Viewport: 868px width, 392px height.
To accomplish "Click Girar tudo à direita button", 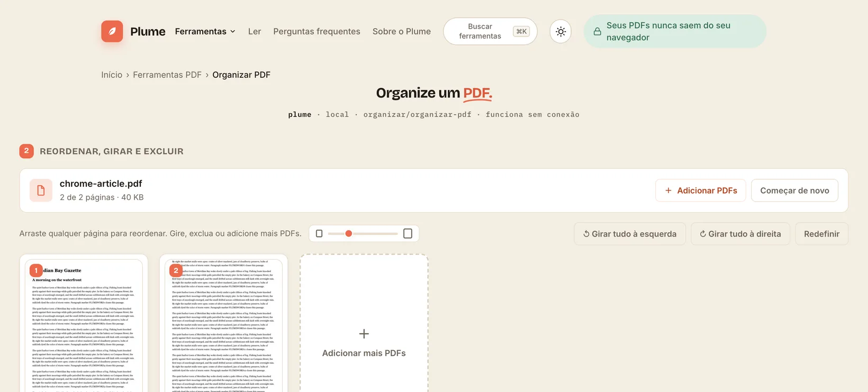I will 740,234.
